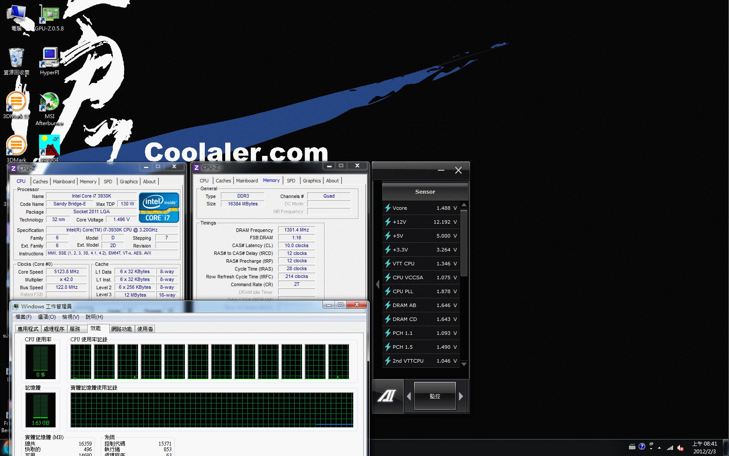
Task: Open 選項(O) menu in Task Manager
Action: point(47,317)
